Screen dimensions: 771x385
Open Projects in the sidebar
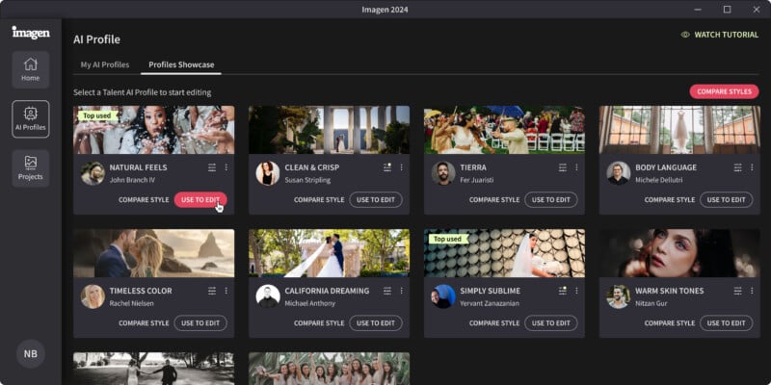[31, 168]
